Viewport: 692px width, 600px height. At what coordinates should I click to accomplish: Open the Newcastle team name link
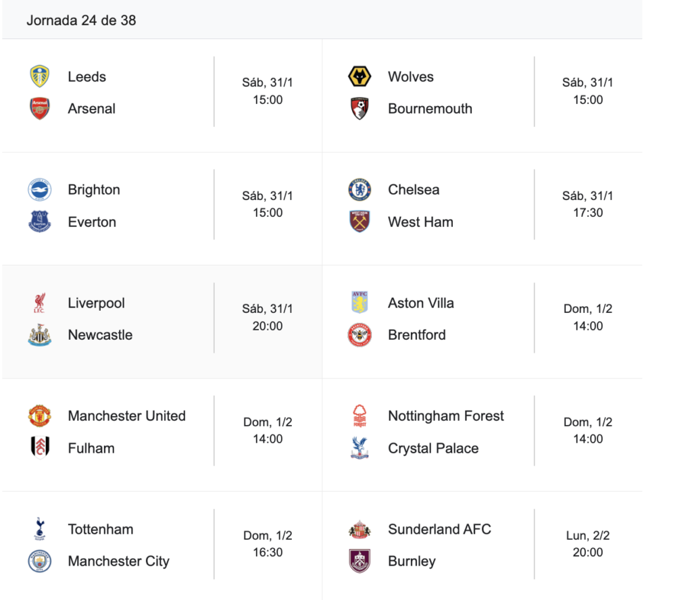[100, 335]
